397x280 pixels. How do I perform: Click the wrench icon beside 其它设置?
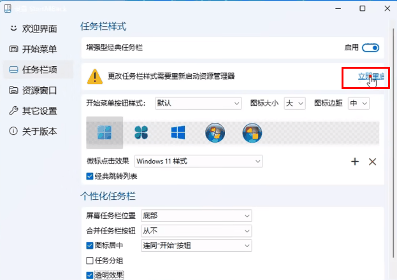coord(13,111)
